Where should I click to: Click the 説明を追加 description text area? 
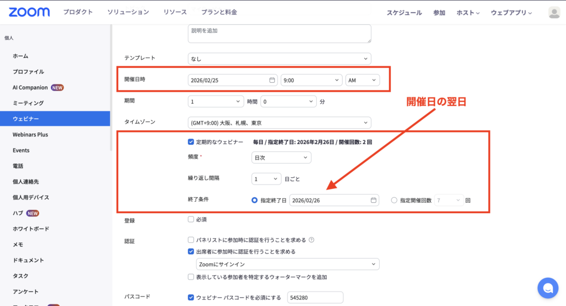pyautogui.click(x=279, y=34)
